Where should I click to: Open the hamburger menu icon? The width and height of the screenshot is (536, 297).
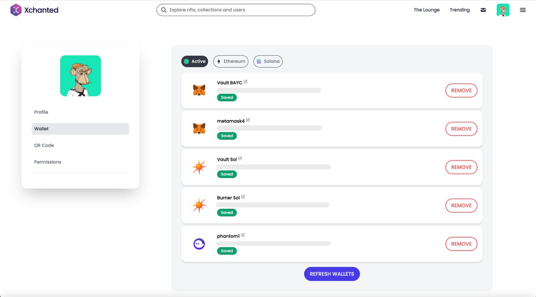click(523, 10)
